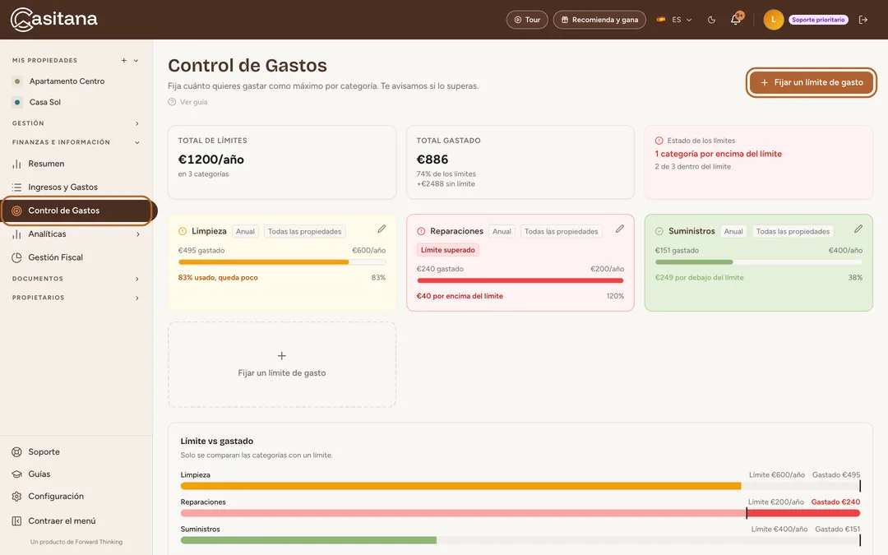Click Estado de los límites alert icon

tap(659, 141)
